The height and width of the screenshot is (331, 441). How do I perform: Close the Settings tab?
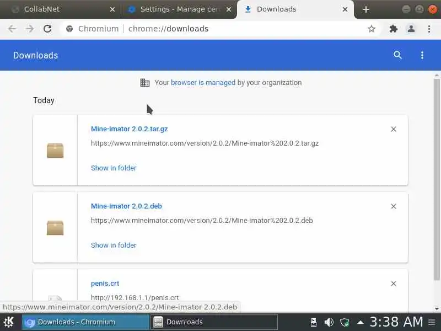point(229,9)
